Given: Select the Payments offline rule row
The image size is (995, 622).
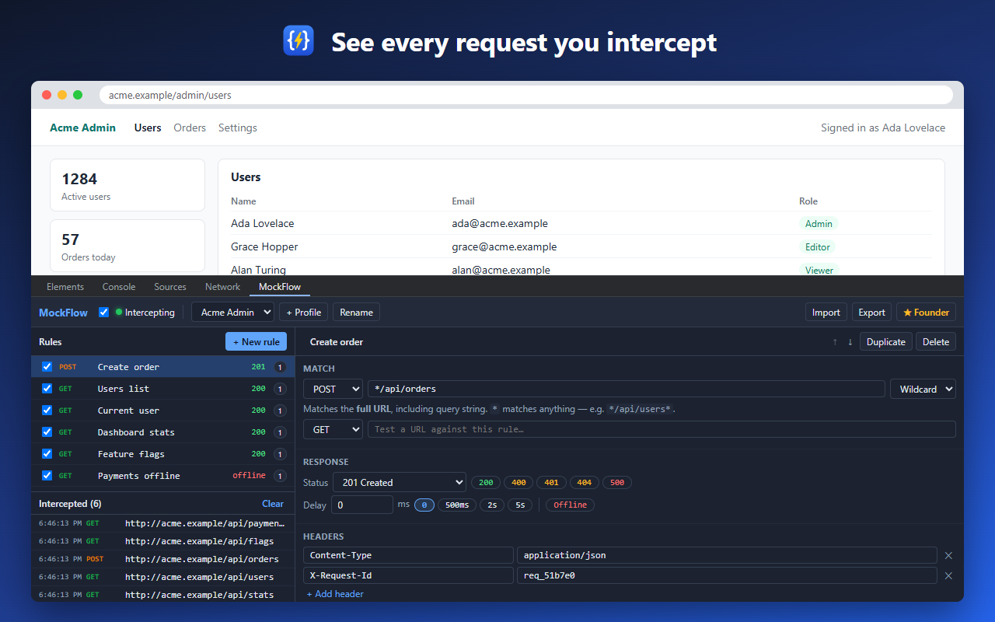Looking at the screenshot, I should tap(162, 476).
